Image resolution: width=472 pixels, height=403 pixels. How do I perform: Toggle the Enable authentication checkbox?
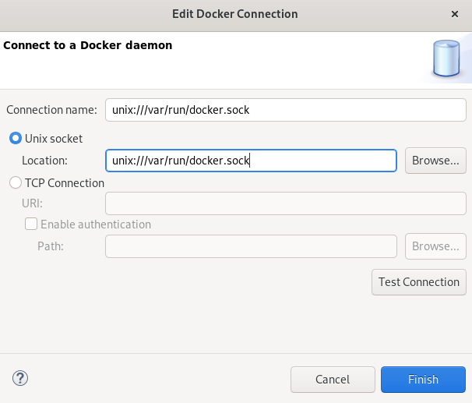pos(31,224)
